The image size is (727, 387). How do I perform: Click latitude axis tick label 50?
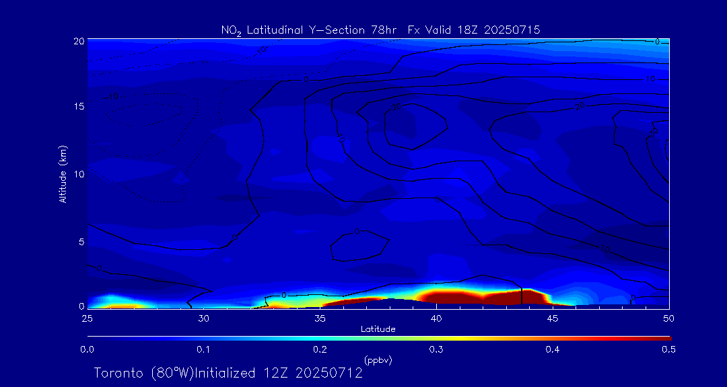(668, 318)
